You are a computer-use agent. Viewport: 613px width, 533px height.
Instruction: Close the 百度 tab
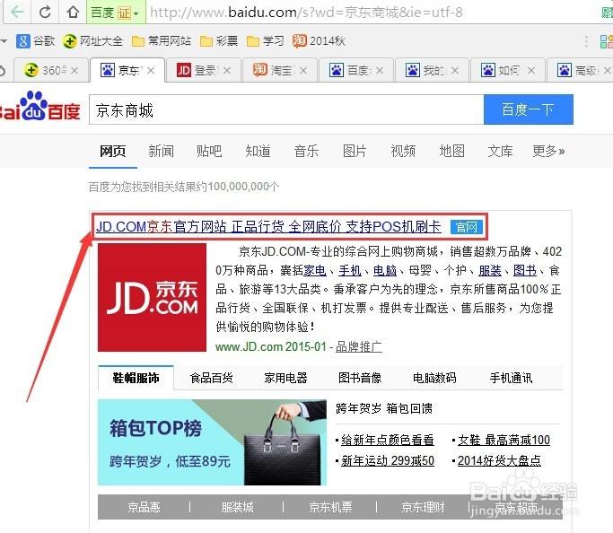tap(380, 70)
